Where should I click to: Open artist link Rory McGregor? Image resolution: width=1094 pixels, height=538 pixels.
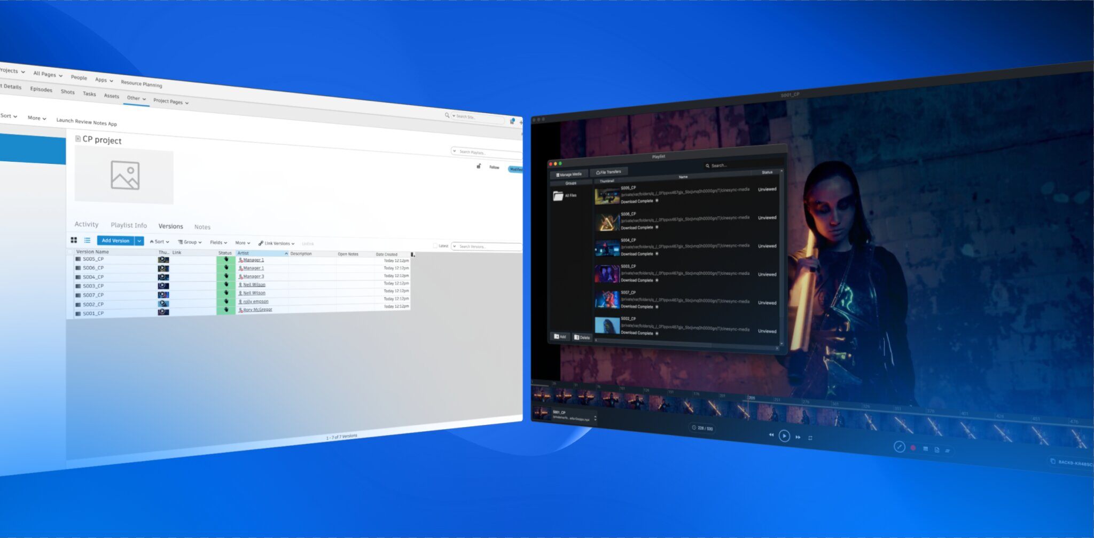click(x=257, y=310)
